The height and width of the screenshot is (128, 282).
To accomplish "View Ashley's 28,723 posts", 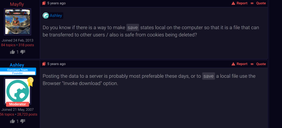I will tap(27, 114).
